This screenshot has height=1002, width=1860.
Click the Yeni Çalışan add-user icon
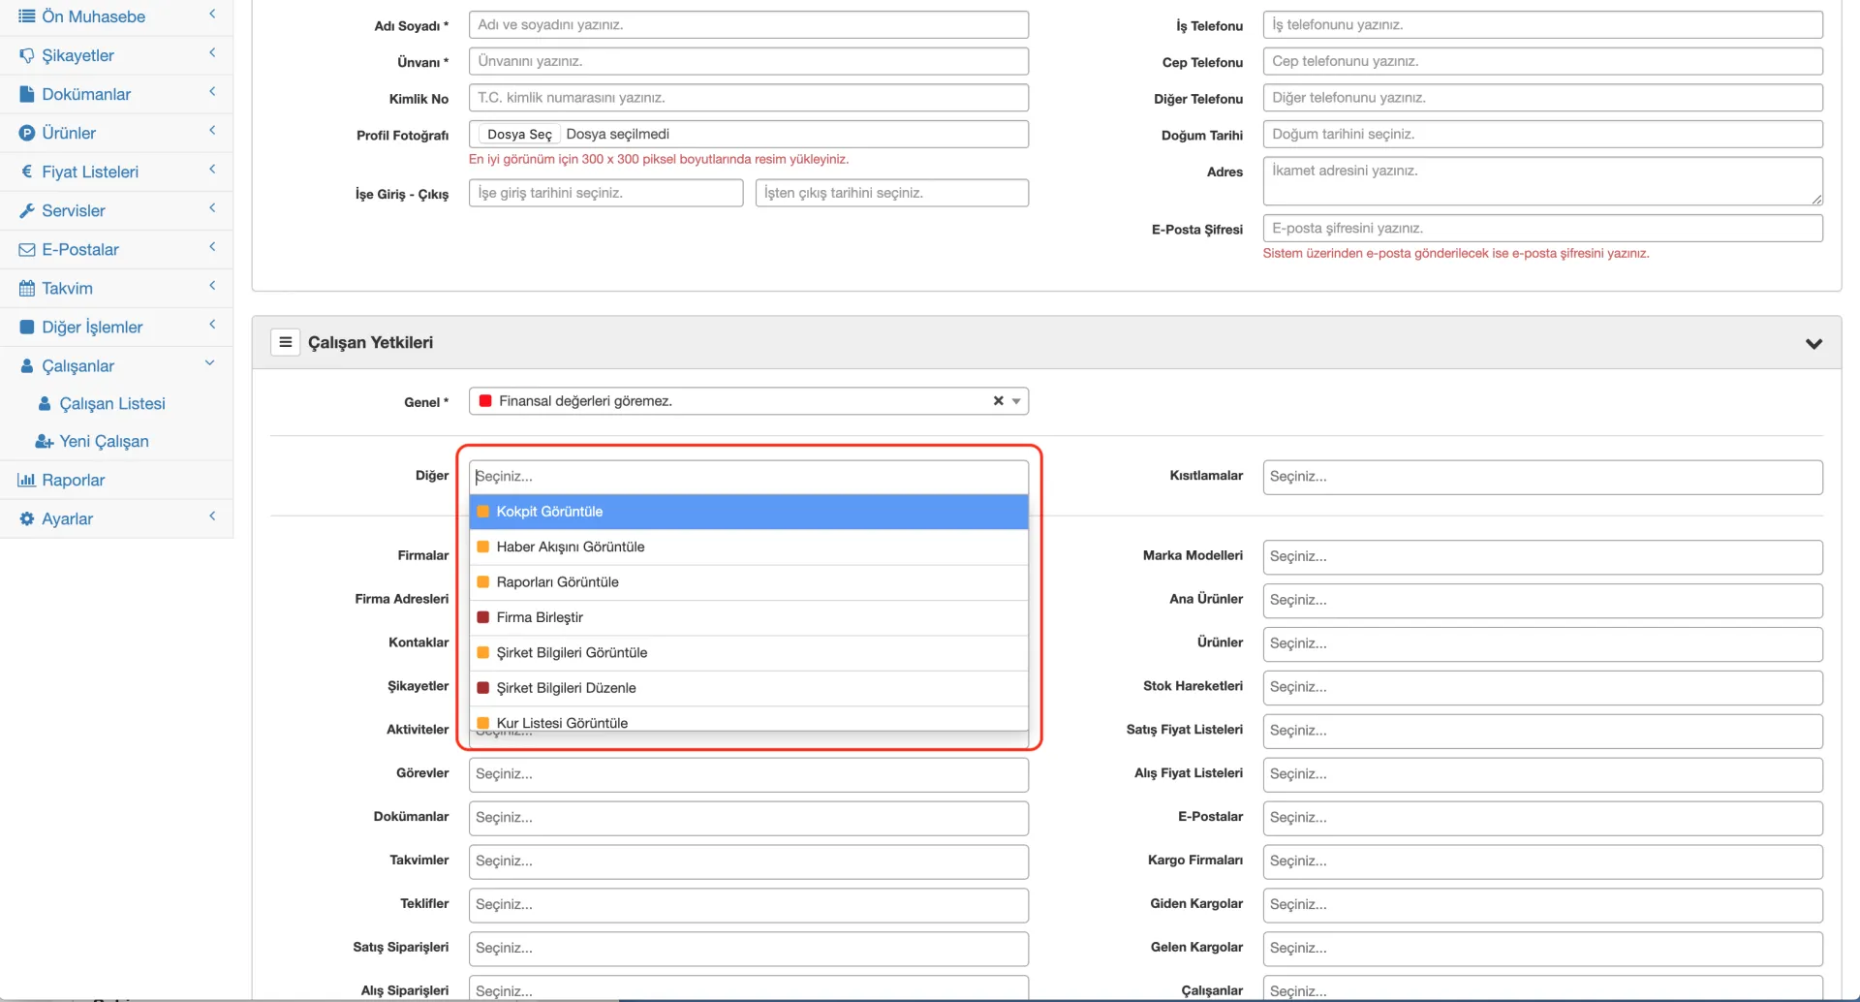tap(44, 441)
